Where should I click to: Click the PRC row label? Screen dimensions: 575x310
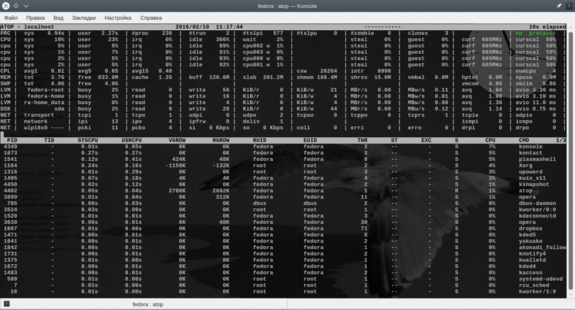(x=6, y=33)
